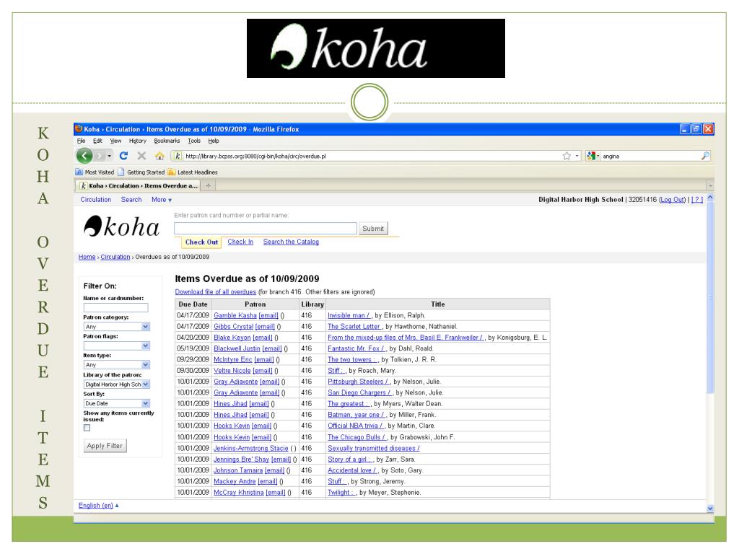Click email link for Blackwell Justin
739x554 pixels.
click(x=272, y=348)
